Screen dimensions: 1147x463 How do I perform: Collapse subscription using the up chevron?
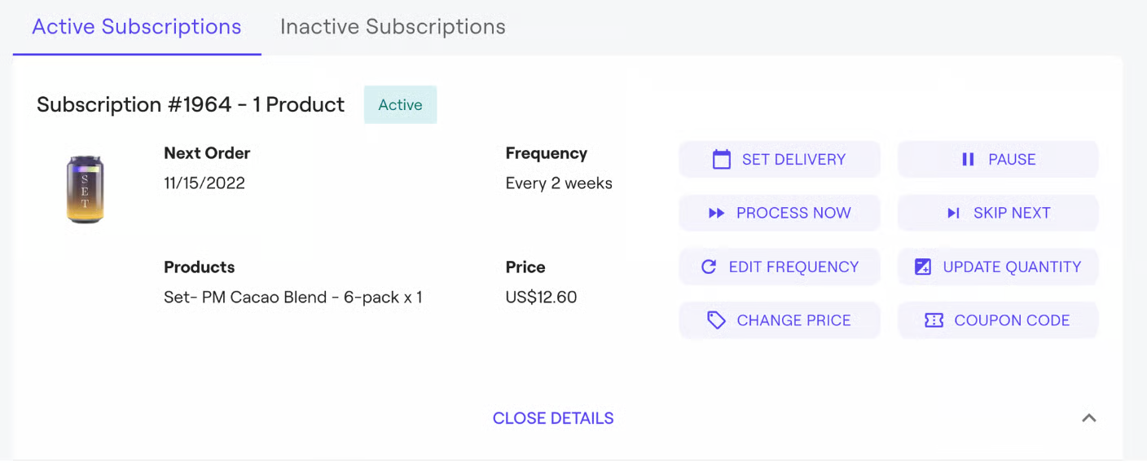tap(1088, 418)
